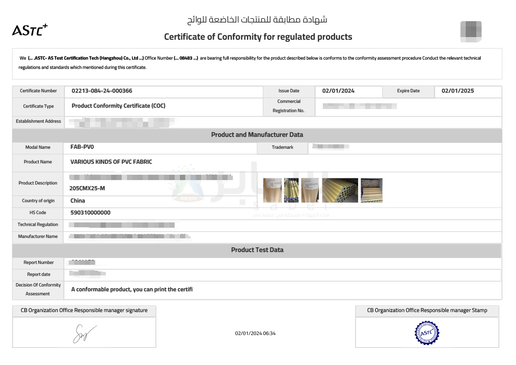Click the ASTC+ logo at top left
The width and height of the screenshot is (516, 365).
pyautogui.click(x=30, y=30)
